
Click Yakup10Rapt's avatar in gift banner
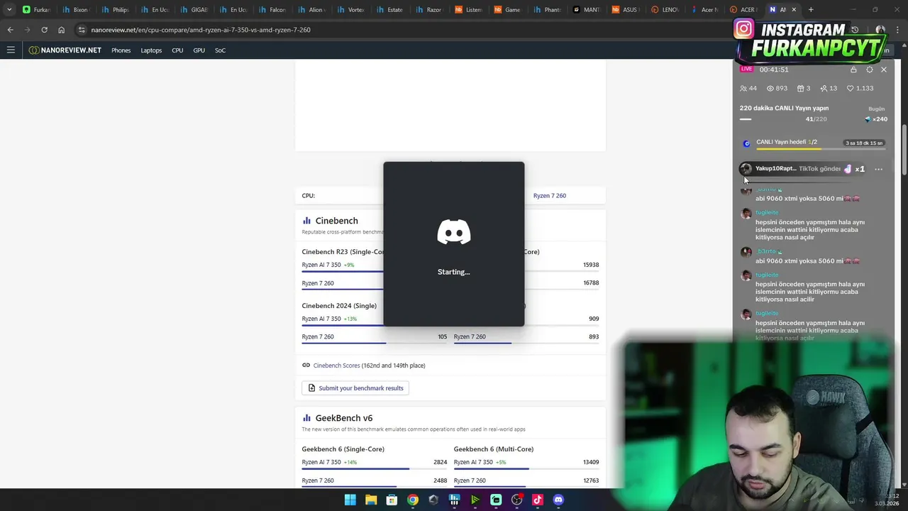coord(746,169)
